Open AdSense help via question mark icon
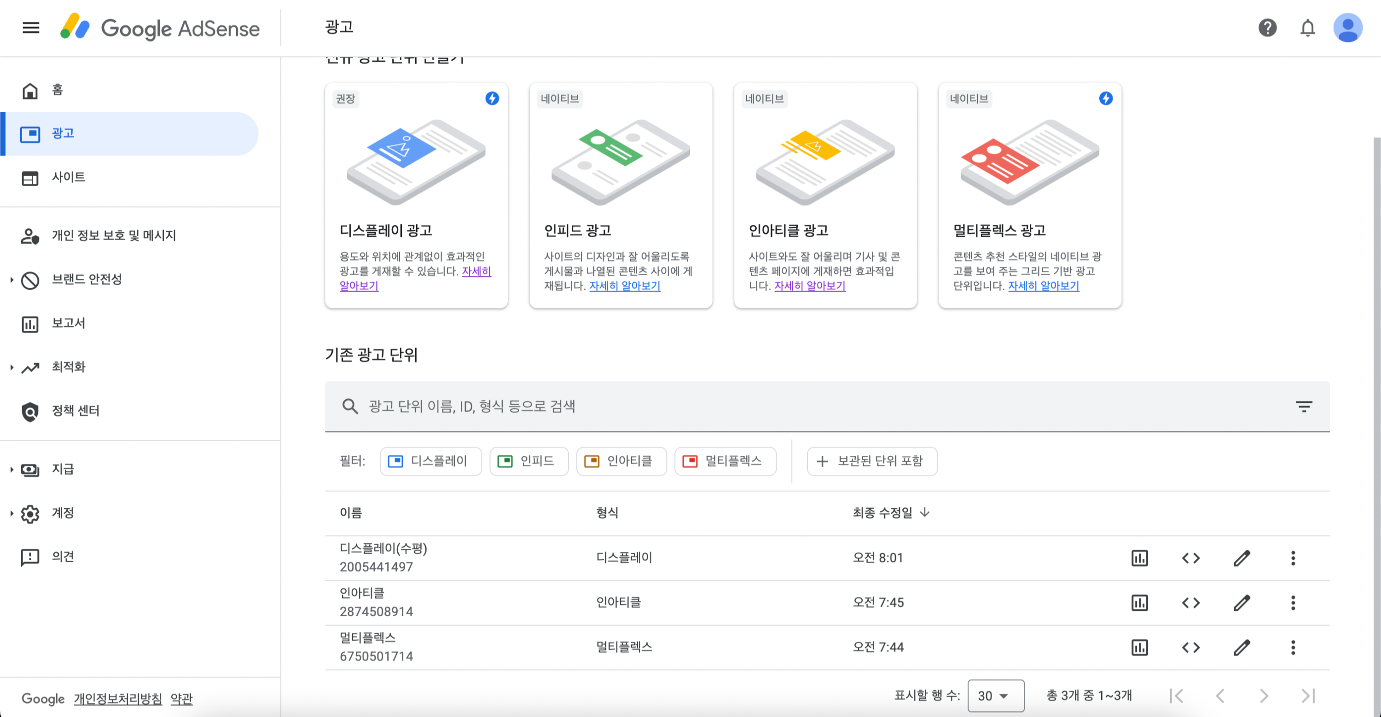Viewport: 1381px width, 717px height. (x=1267, y=28)
